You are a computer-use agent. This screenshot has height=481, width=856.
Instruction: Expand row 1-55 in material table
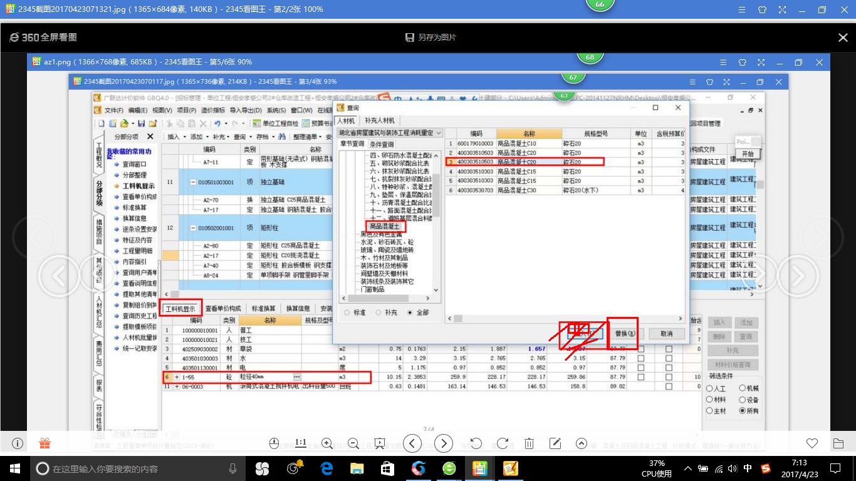177,378
